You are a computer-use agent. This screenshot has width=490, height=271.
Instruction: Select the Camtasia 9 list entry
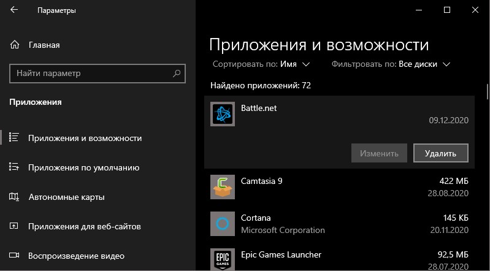click(339, 187)
